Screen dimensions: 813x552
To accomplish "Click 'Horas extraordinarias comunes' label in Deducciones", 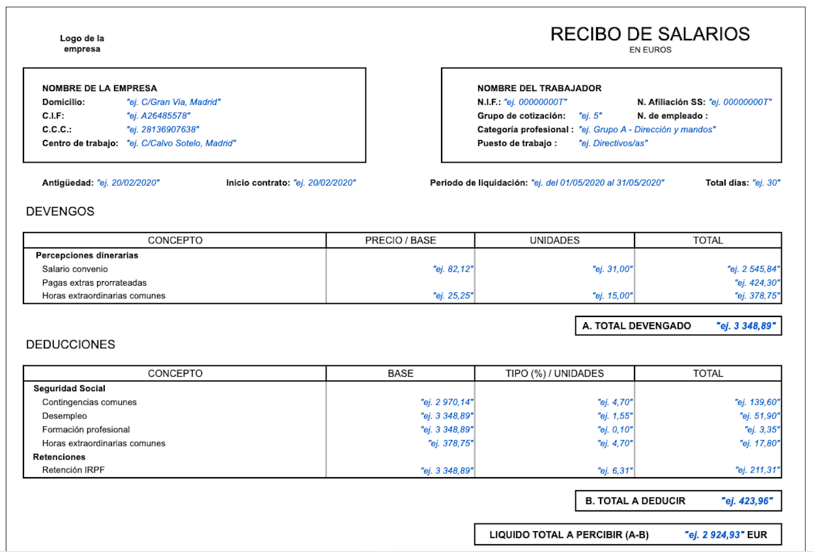I will coord(104,443).
